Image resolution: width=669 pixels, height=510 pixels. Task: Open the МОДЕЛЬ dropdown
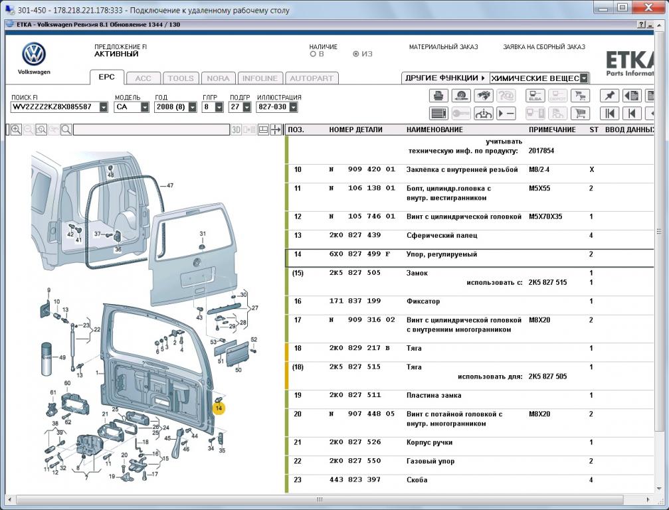point(145,107)
